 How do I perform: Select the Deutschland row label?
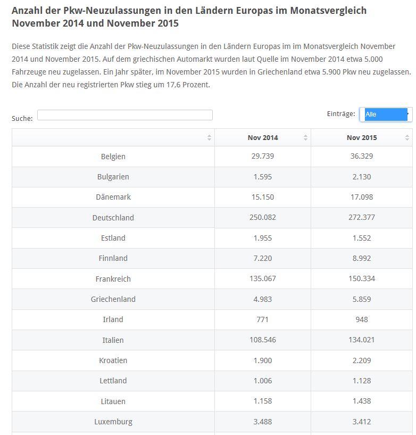coord(113,218)
